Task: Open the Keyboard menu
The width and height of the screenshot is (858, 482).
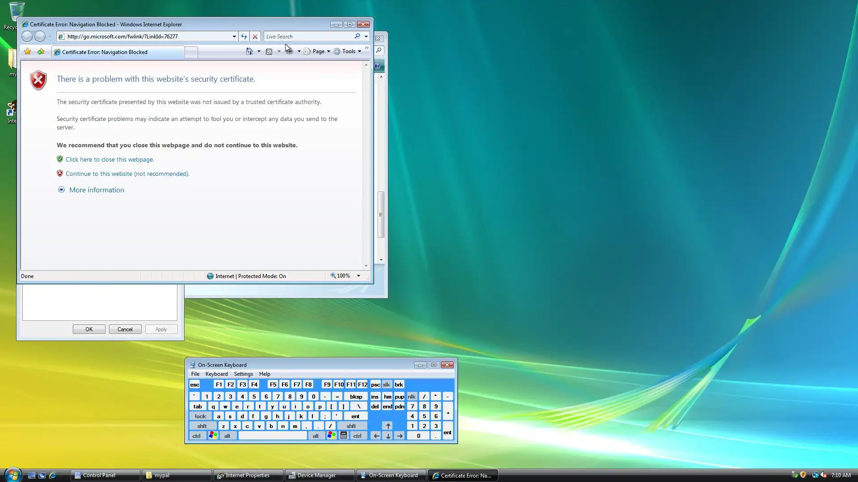Action: pyautogui.click(x=216, y=374)
